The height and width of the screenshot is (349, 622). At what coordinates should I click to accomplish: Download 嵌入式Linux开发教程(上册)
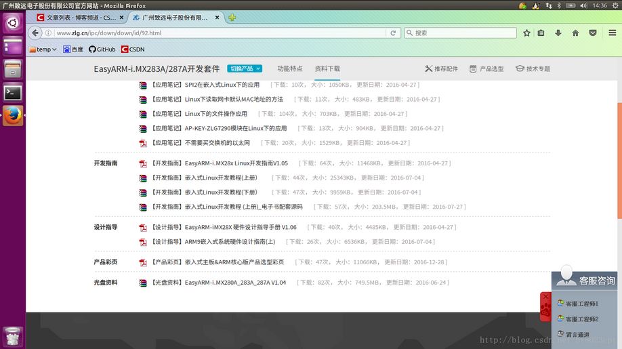point(205,178)
